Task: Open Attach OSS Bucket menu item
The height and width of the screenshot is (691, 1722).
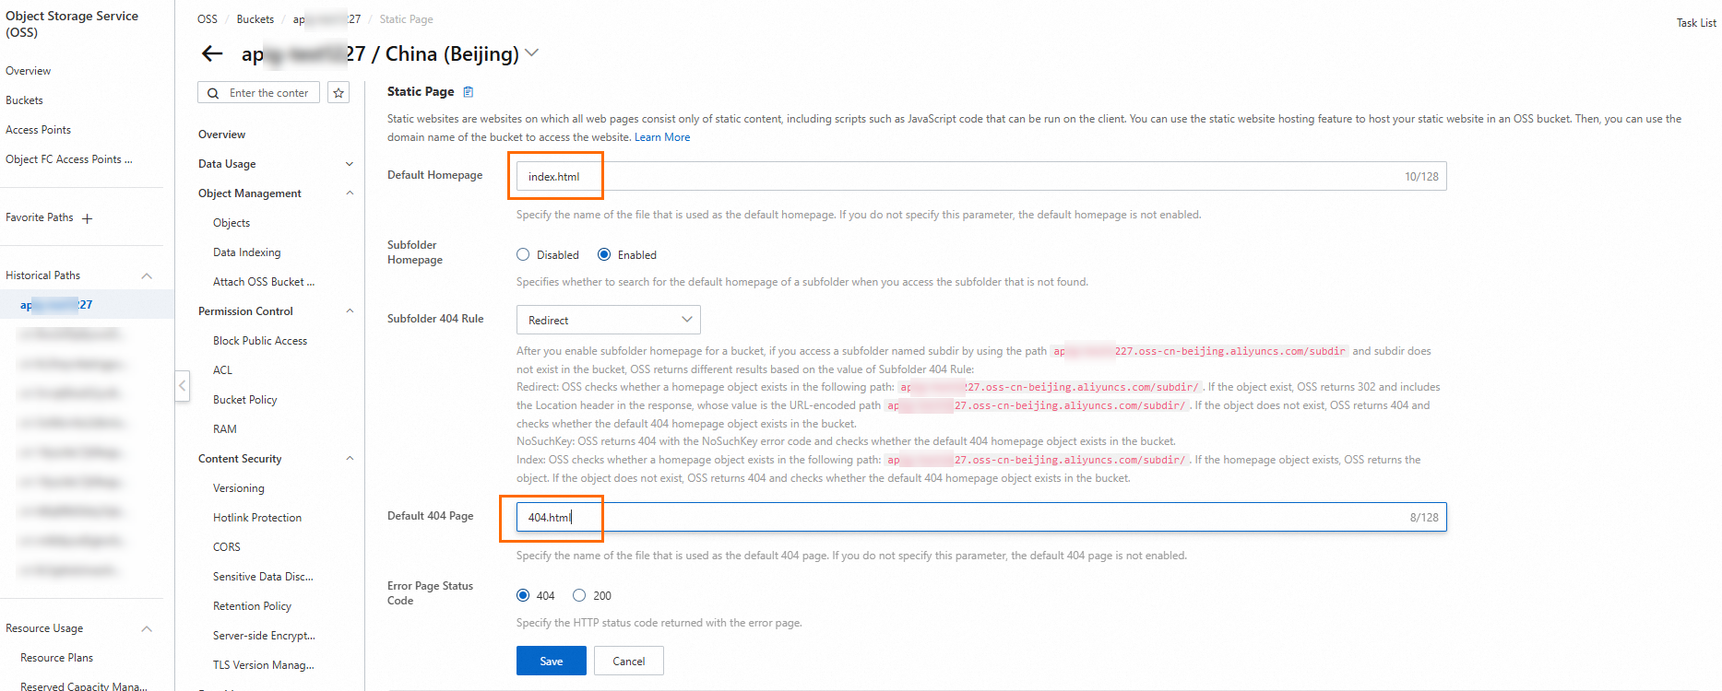Action: point(264,282)
